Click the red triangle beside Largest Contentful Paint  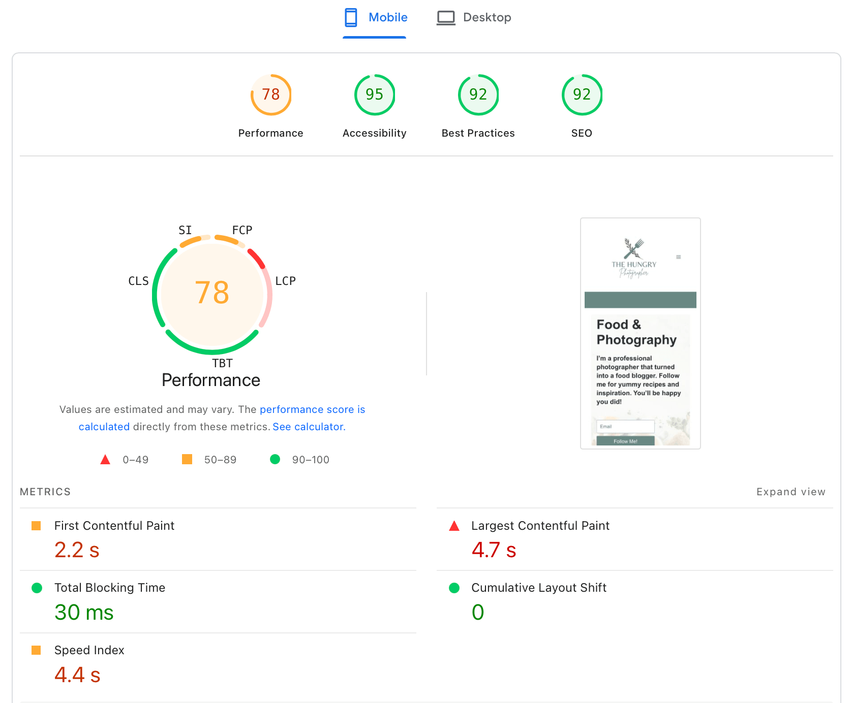point(453,527)
